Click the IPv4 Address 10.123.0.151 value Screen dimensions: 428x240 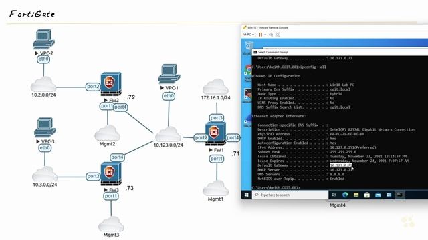[353, 147]
